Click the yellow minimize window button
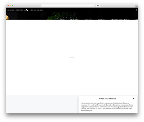The height and width of the screenshot is (122, 144). 10,6
